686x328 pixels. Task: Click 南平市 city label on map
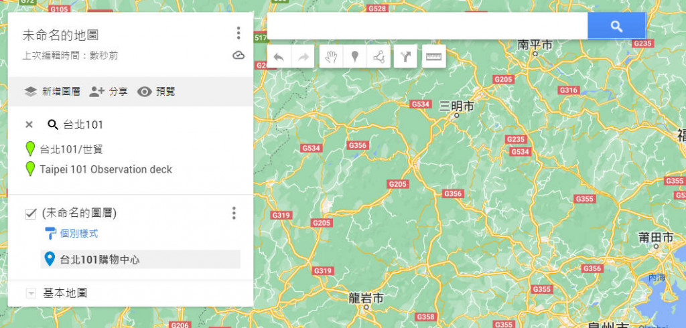535,45
